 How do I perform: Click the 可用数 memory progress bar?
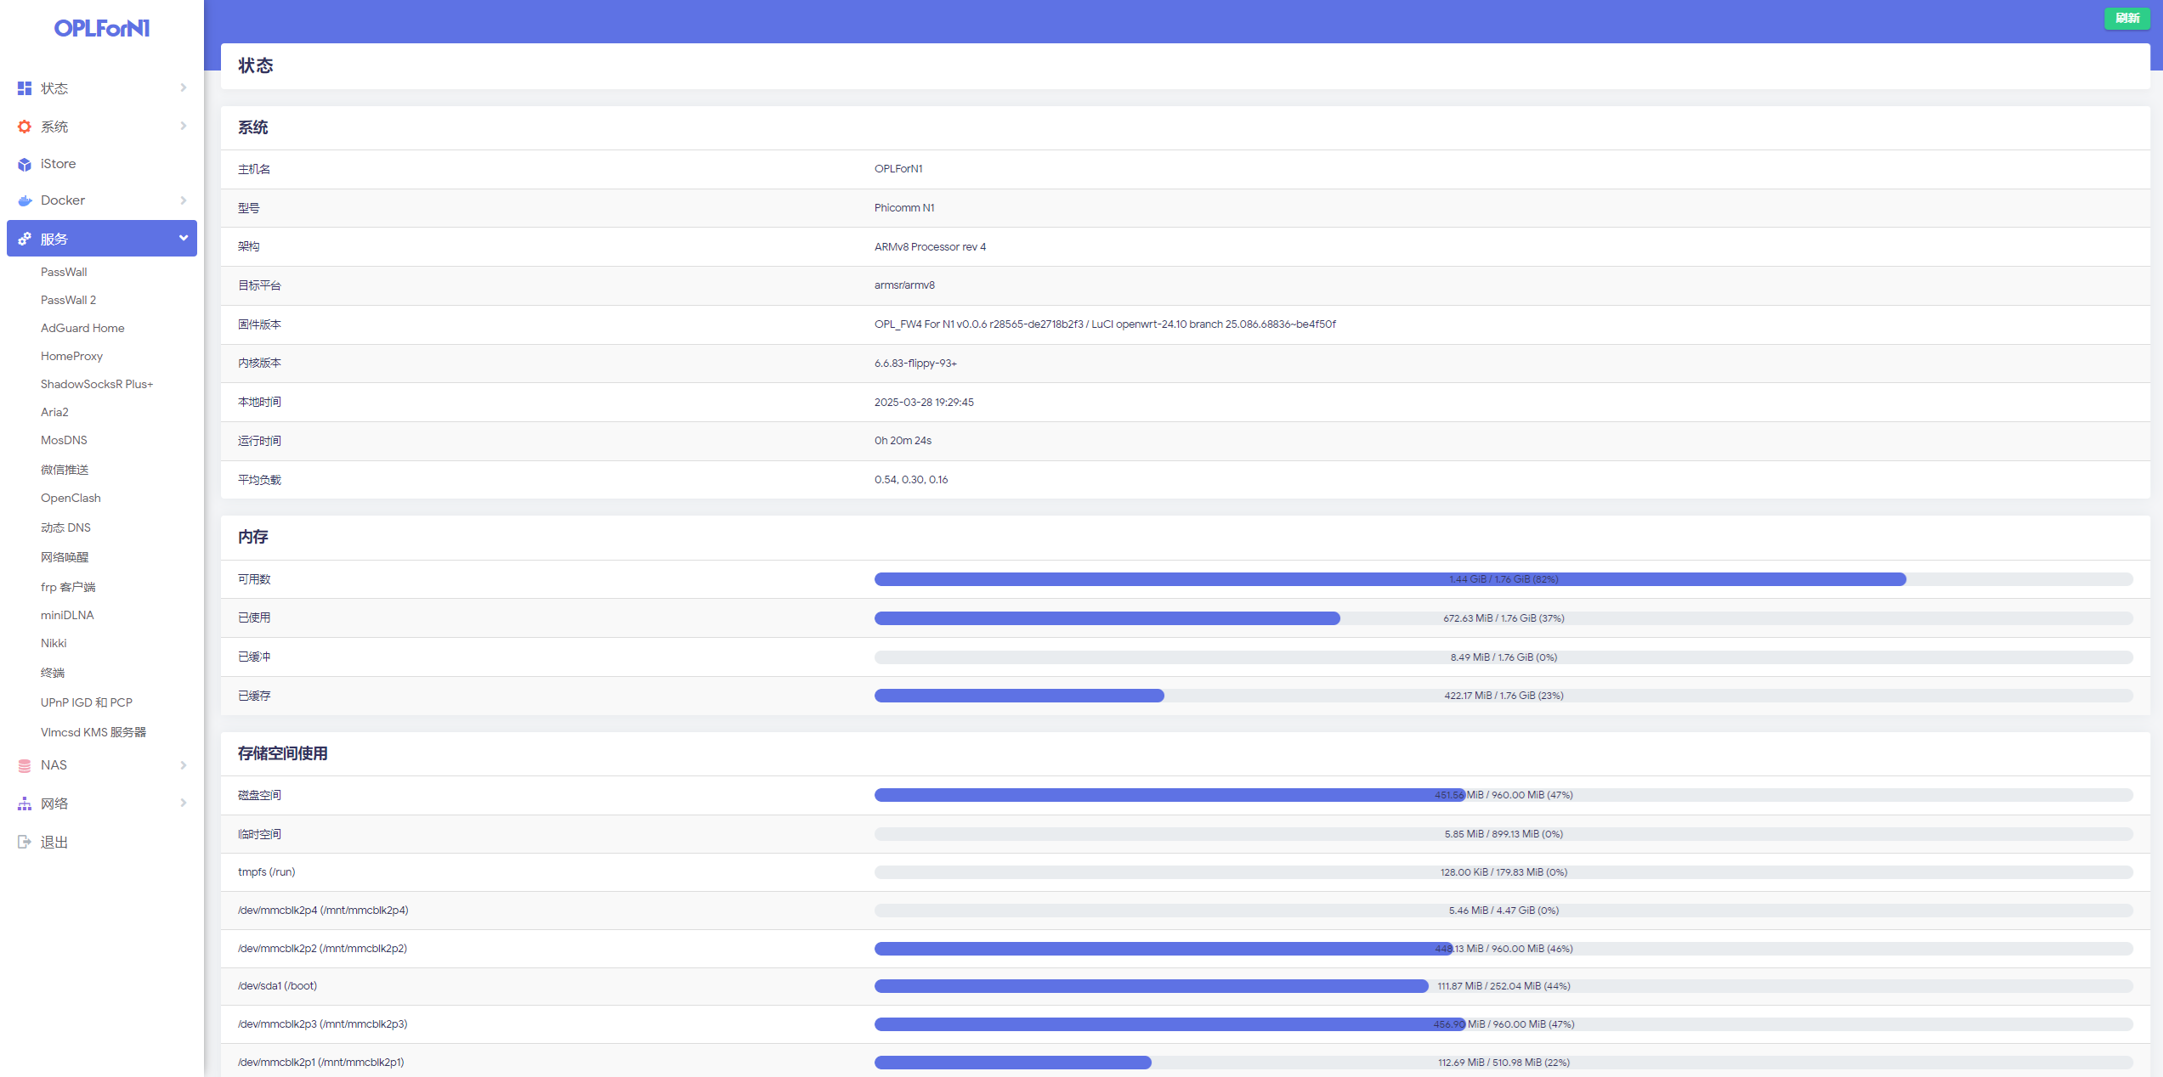[x=1503, y=579]
